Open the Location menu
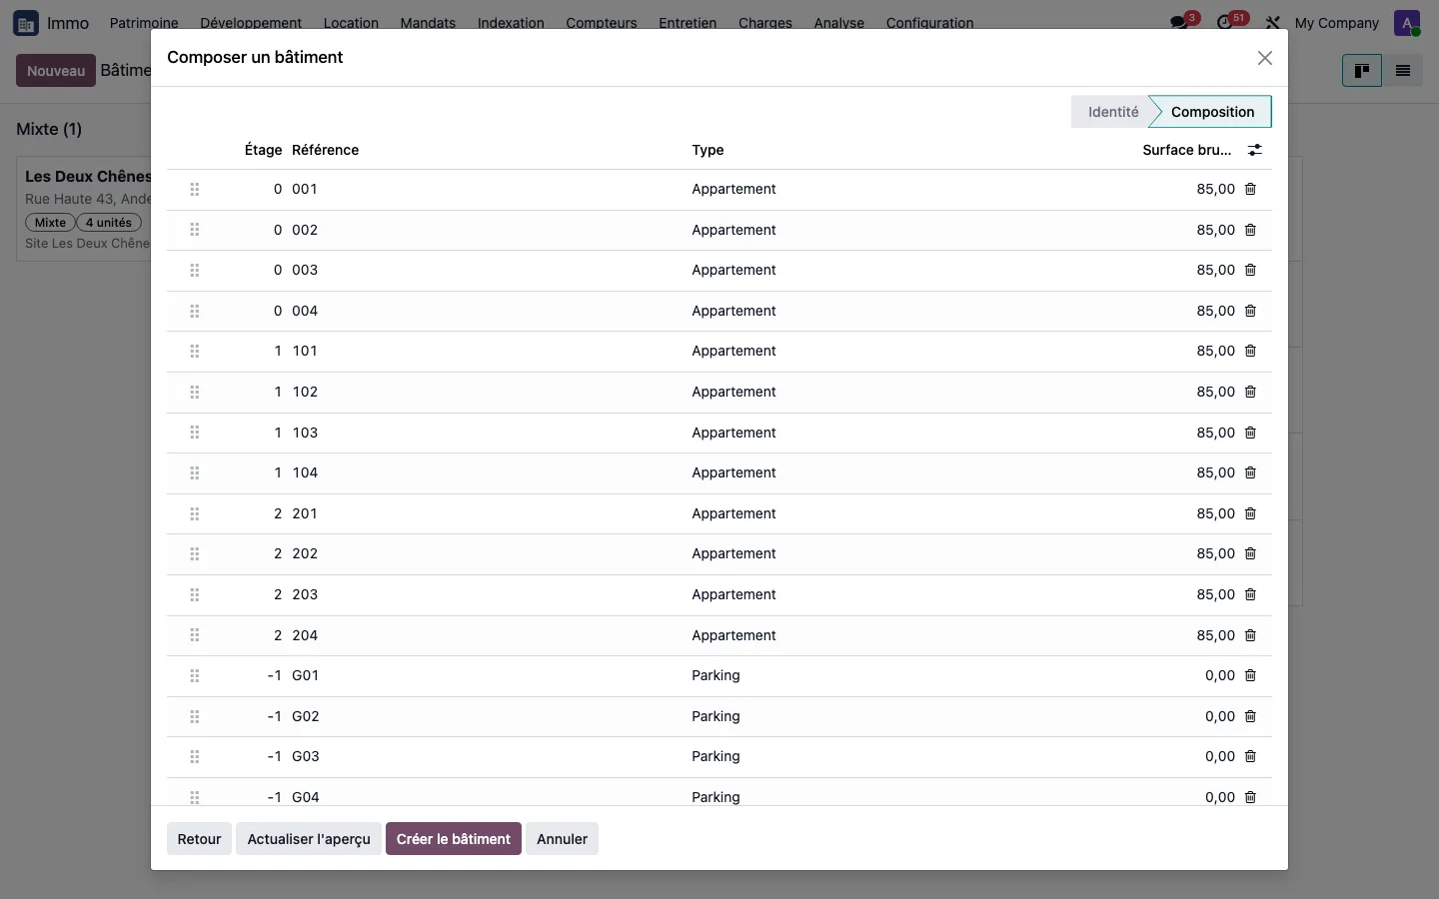This screenshot has width=1439, height=899. point(351,23)
